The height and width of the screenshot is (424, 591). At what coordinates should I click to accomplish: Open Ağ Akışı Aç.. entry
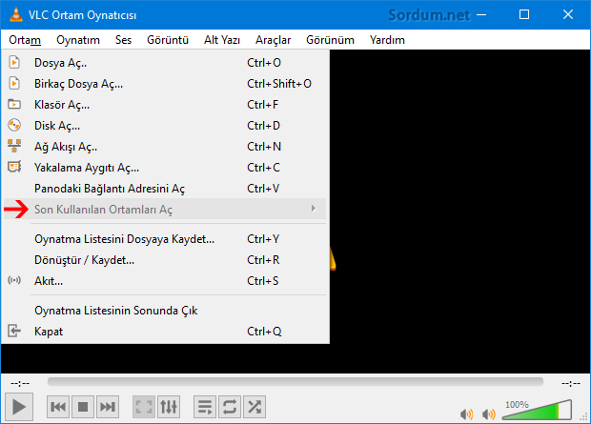point(165,146)
